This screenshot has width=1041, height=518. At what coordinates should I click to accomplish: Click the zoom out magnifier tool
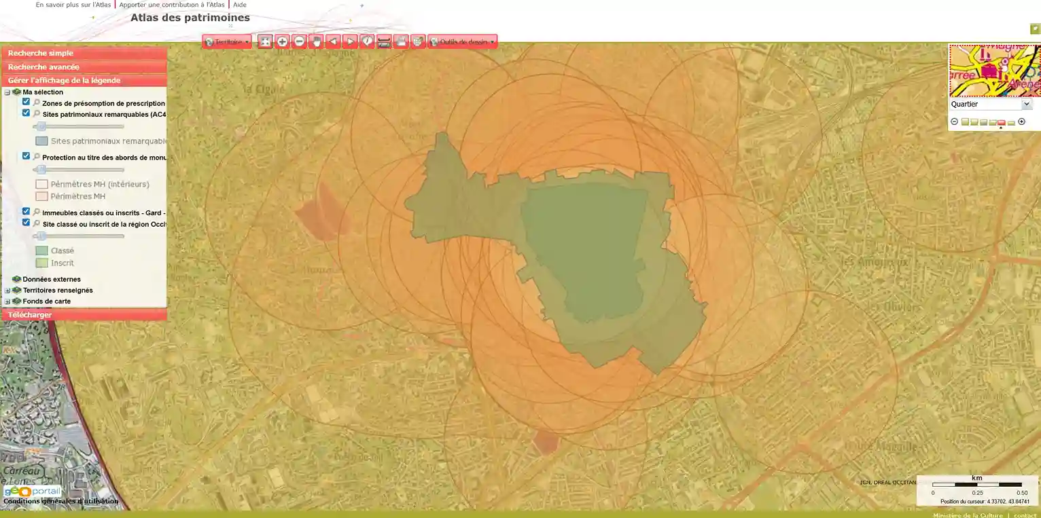(300, 41)
